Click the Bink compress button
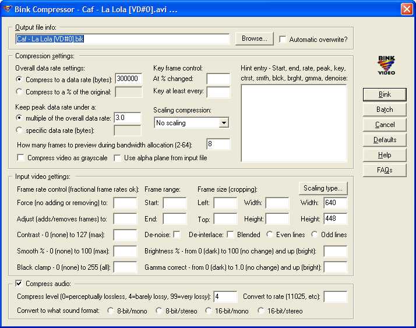 tap(385, 94)
